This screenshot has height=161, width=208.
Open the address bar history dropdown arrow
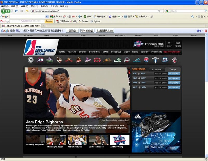pyautogui.click(x=162, y=11)
